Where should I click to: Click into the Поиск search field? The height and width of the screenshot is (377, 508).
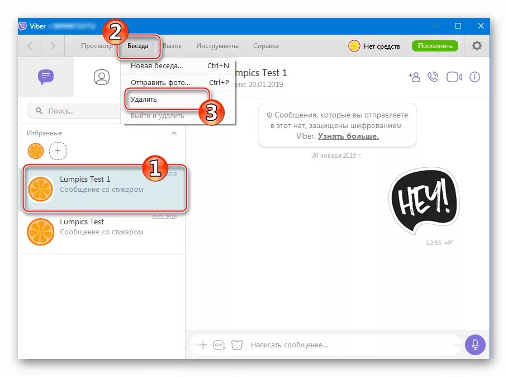(75, 111)
